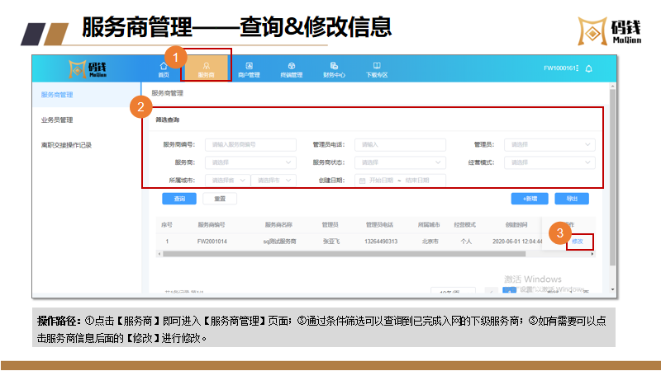This screenshot has height=371, width=661.
Task: Select 业务员管理 in the left sidebar
Action: pos(57,120)
